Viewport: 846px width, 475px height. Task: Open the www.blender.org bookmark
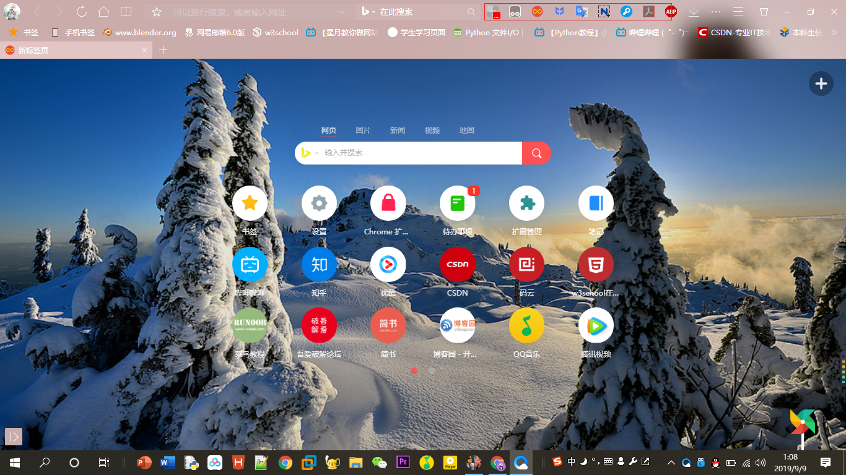139,32
